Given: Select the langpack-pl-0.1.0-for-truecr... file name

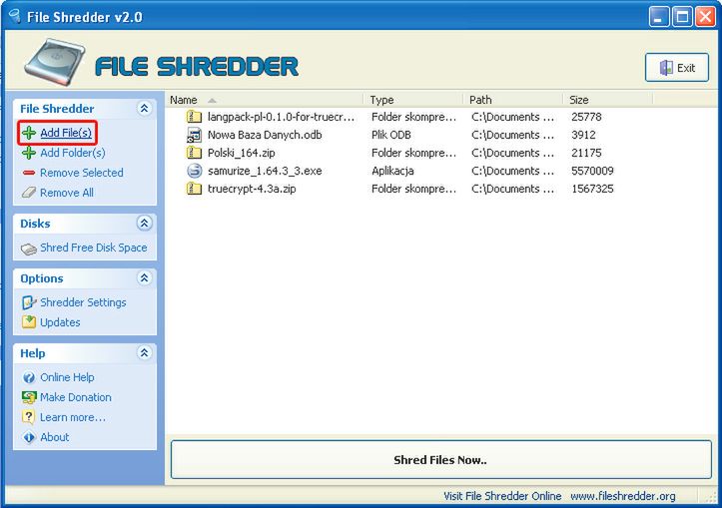Looking at the screenshot, I should [x=281, y=117].
